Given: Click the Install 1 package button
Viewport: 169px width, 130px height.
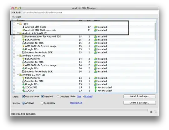Looking at the screenshot, I should point(140,96).
